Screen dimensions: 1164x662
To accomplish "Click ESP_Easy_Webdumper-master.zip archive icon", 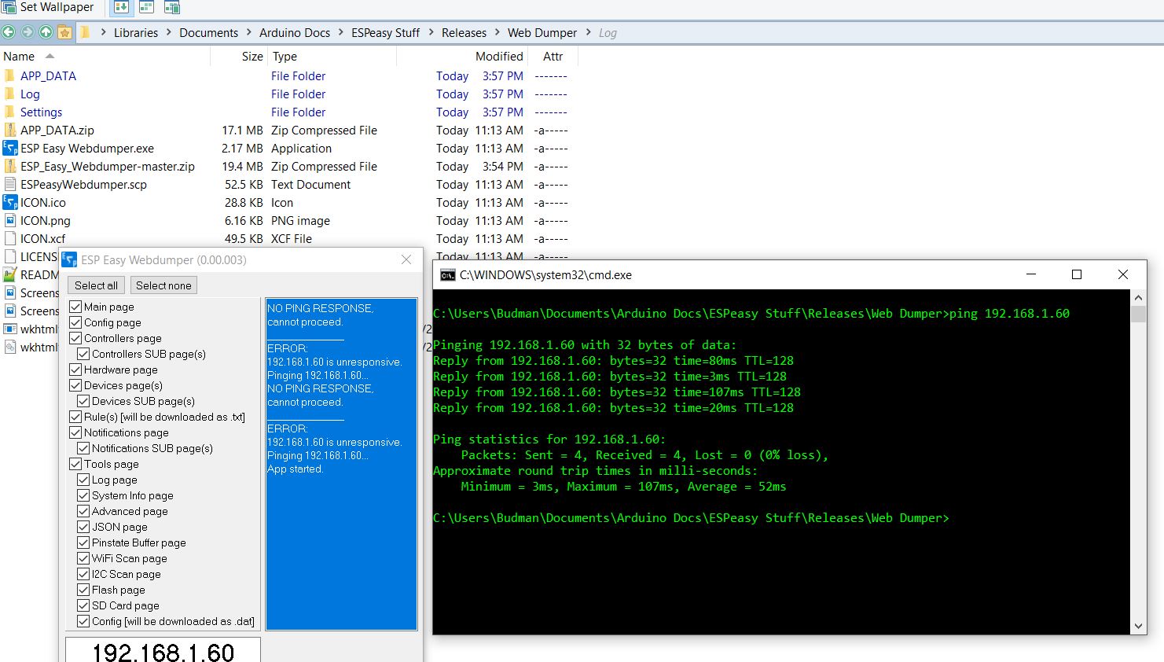I will [x=9, y=166].
